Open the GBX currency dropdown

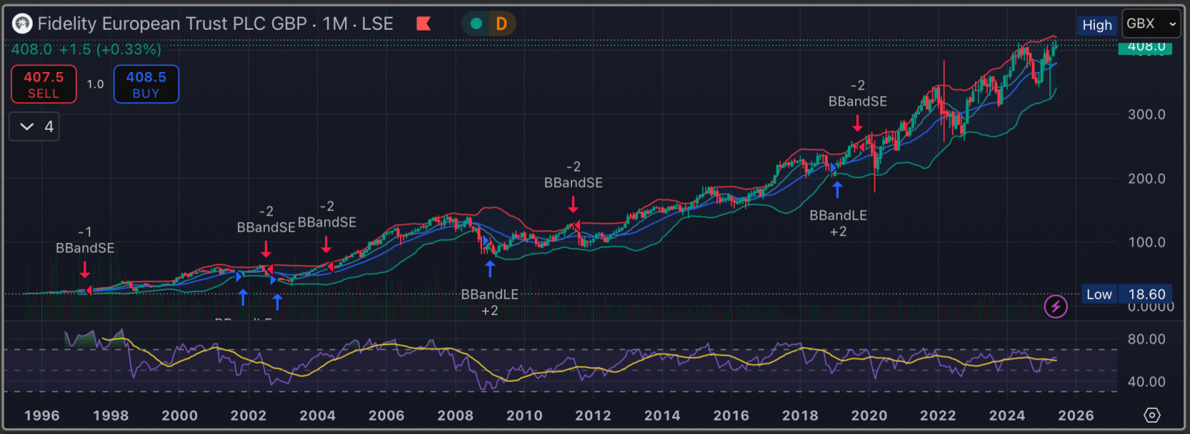(1151, 24)
